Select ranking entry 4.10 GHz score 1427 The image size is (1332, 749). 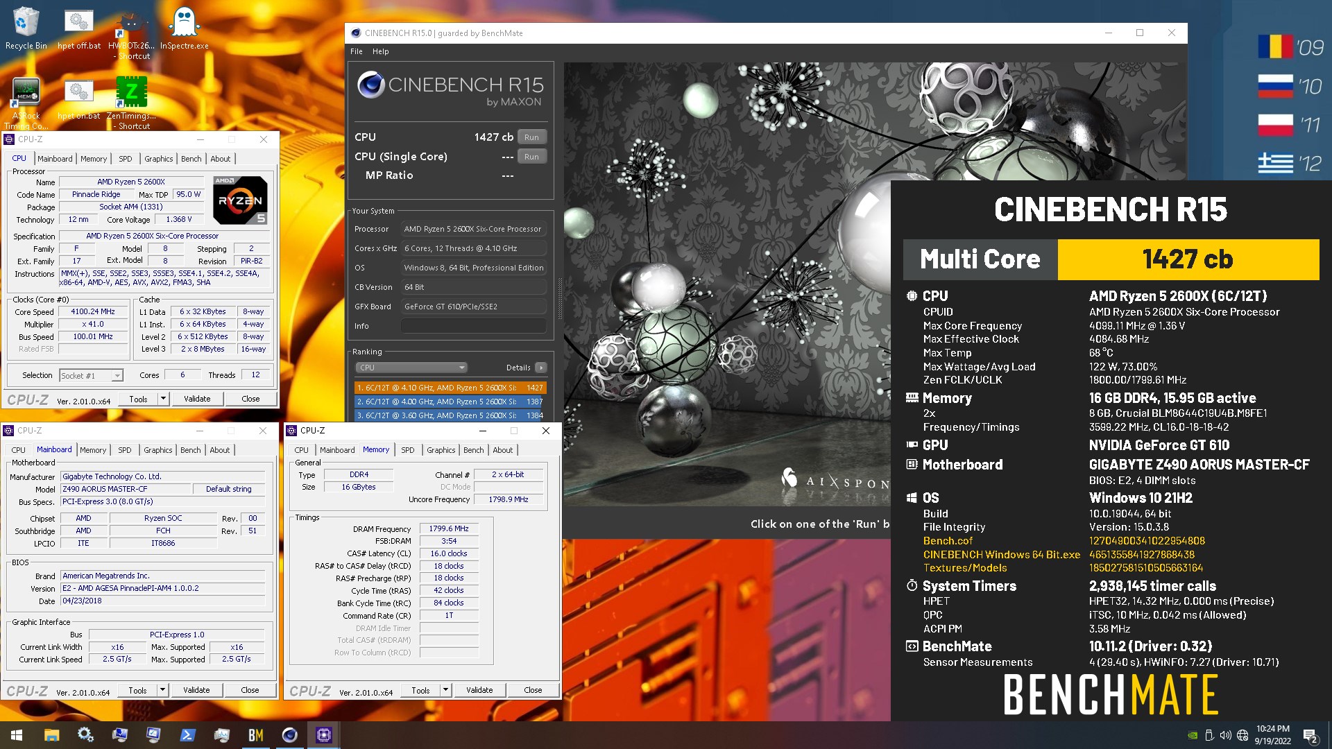[x=450, y=388]
